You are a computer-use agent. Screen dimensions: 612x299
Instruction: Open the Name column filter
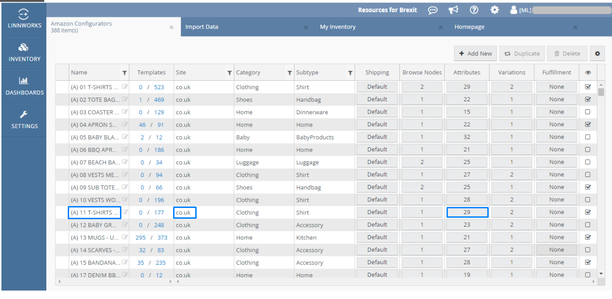pyautogui.click(x=124, y=73)
